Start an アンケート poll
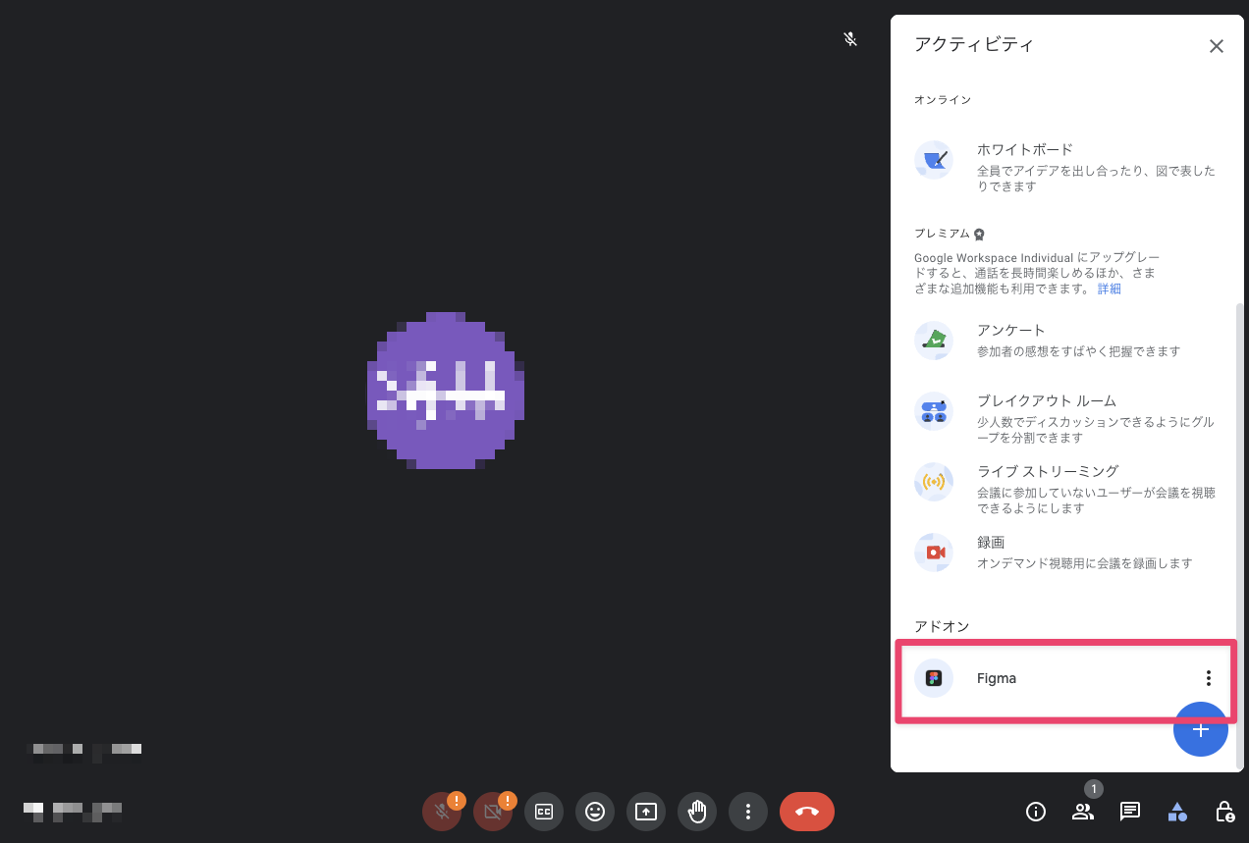This screenshot has height=843, width=1249. tap(1010, 330)
